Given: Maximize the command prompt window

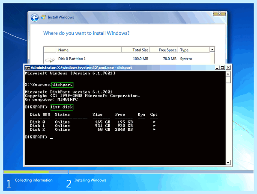Looking at the screenshot, I should point(222,68).
